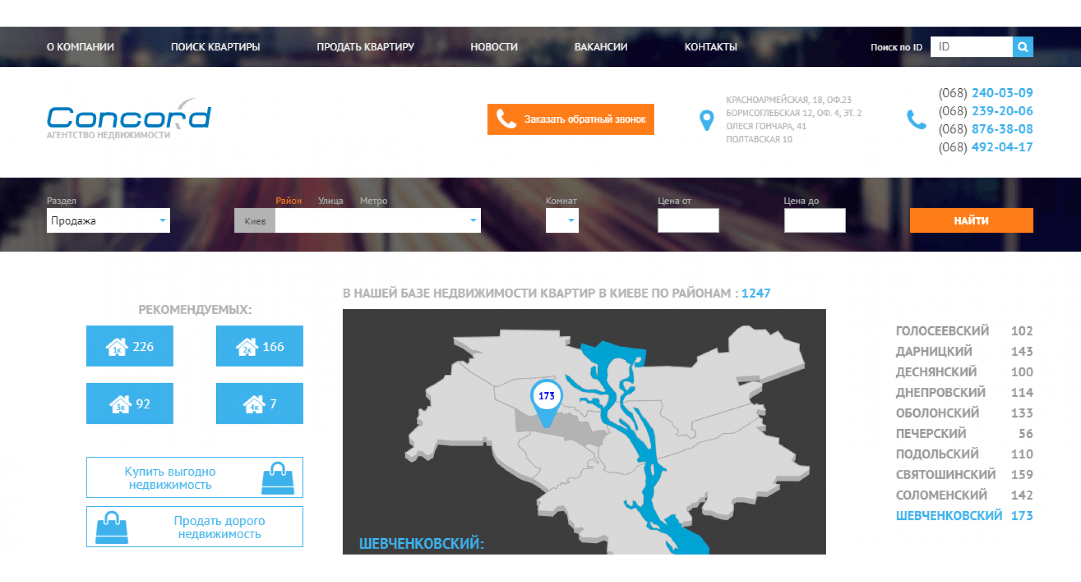Viewport: 1081px width, 582px height.
Task: Click the shopping bag icon in 'Продать дорого'
Action: click(112, 528)
